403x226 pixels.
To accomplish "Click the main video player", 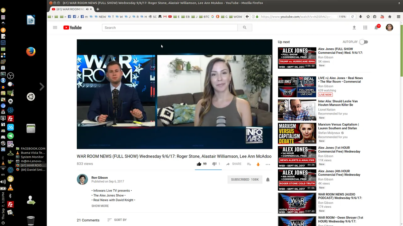I will (x=174, y=94).
